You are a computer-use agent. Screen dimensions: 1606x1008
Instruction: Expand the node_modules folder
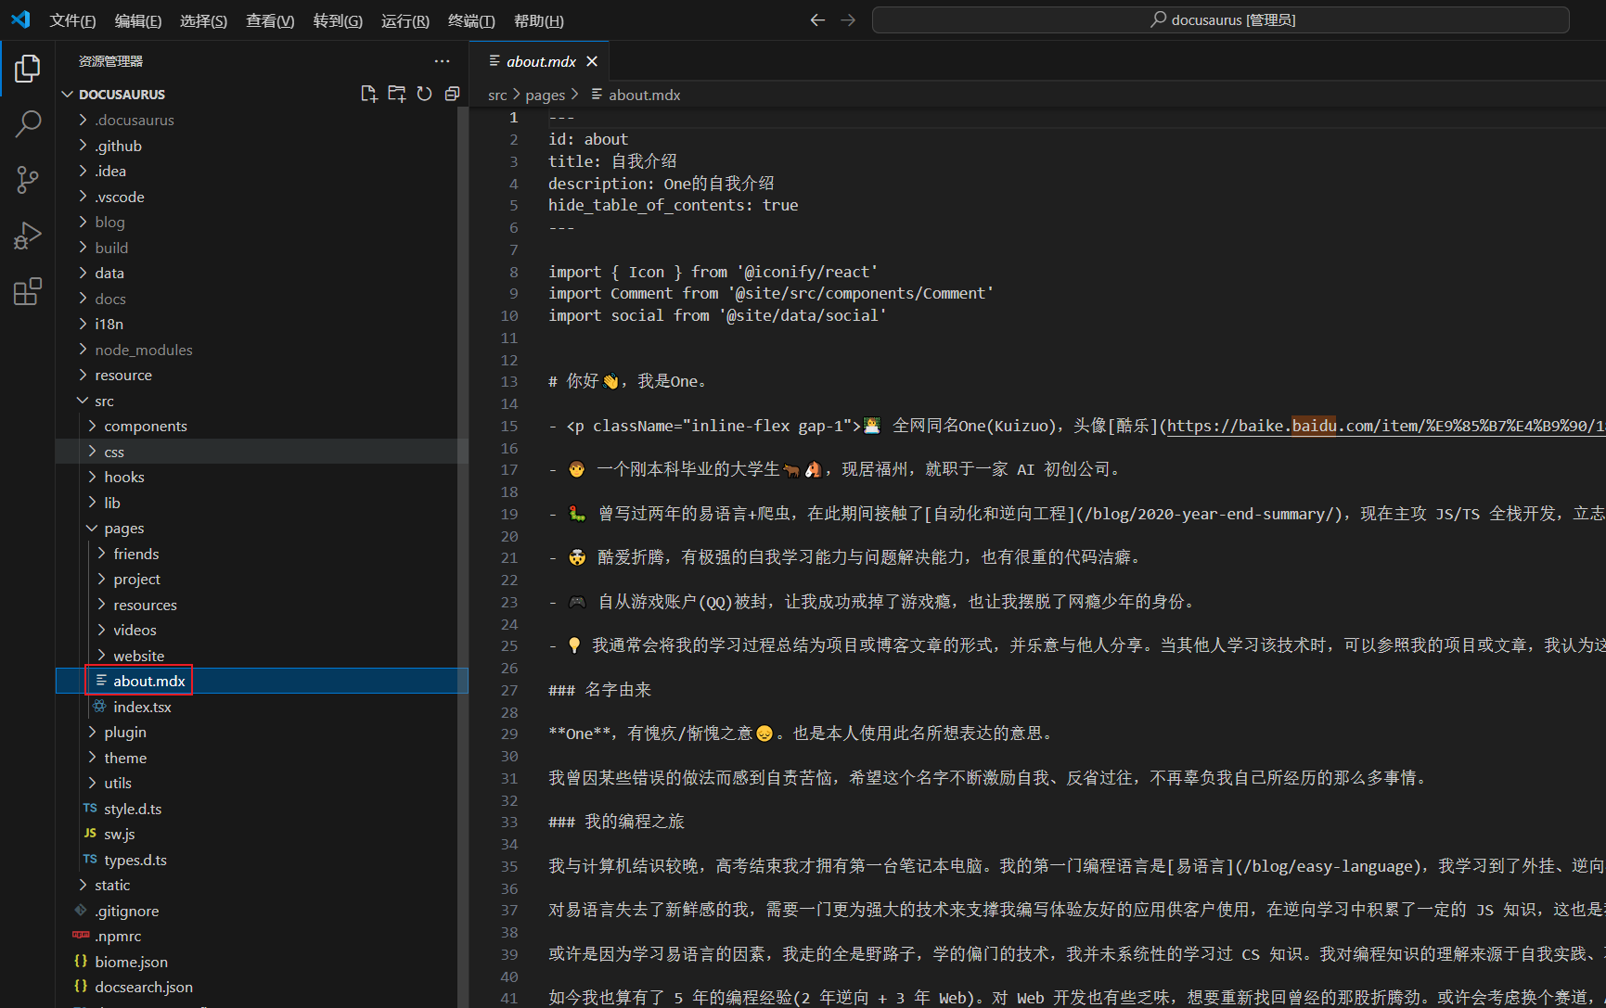coord(83,350)
